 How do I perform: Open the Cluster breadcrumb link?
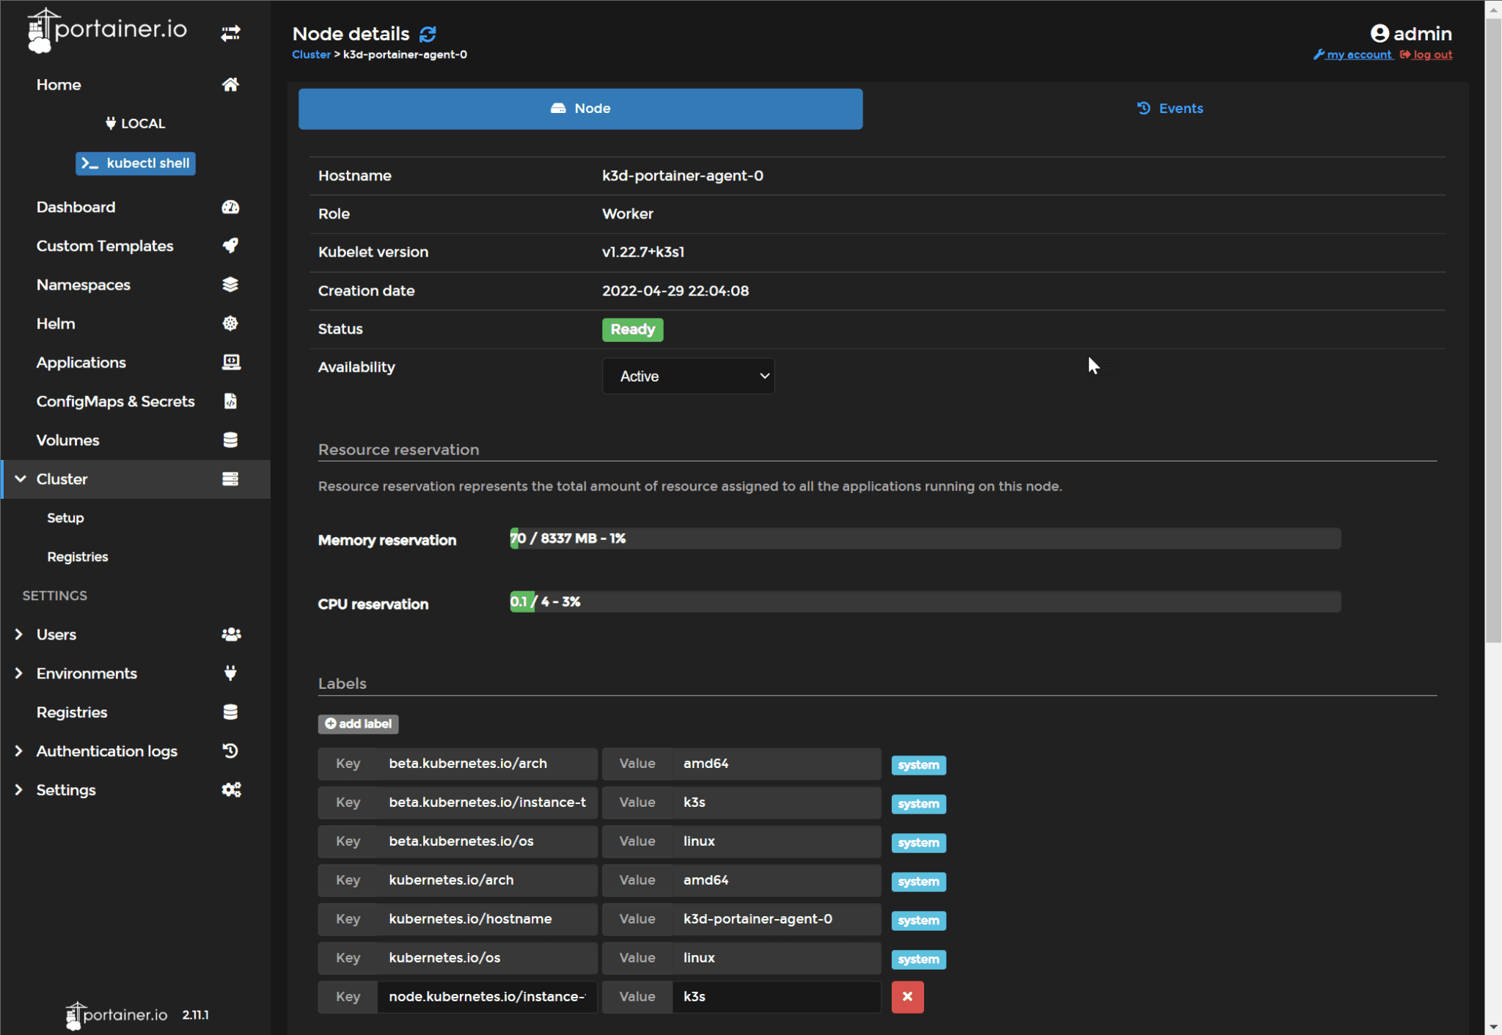tap(311, 54)
